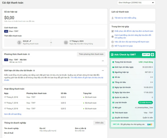Screen dimensions: 167x138
Task: Click the USD | Hoạt động account status value
Action: [146, 62]
